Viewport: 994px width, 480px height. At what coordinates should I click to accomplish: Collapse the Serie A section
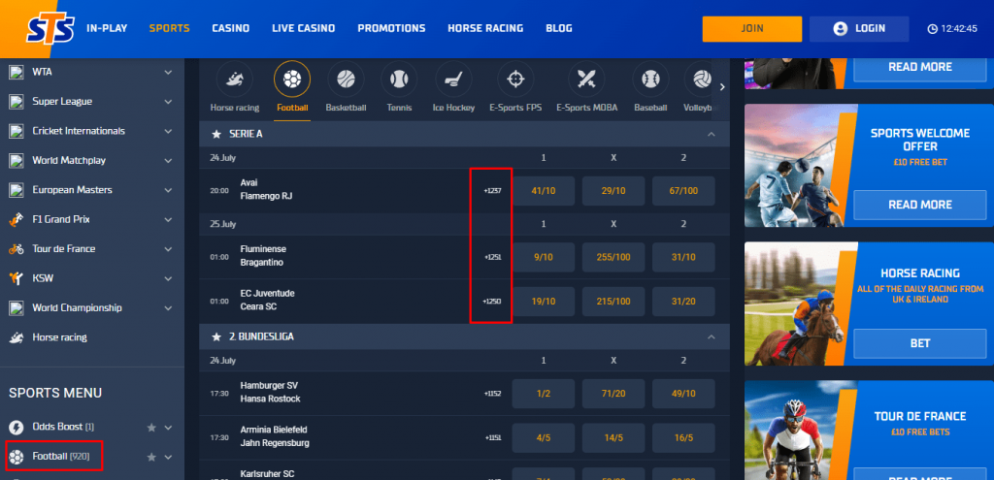tap(712, 134)
